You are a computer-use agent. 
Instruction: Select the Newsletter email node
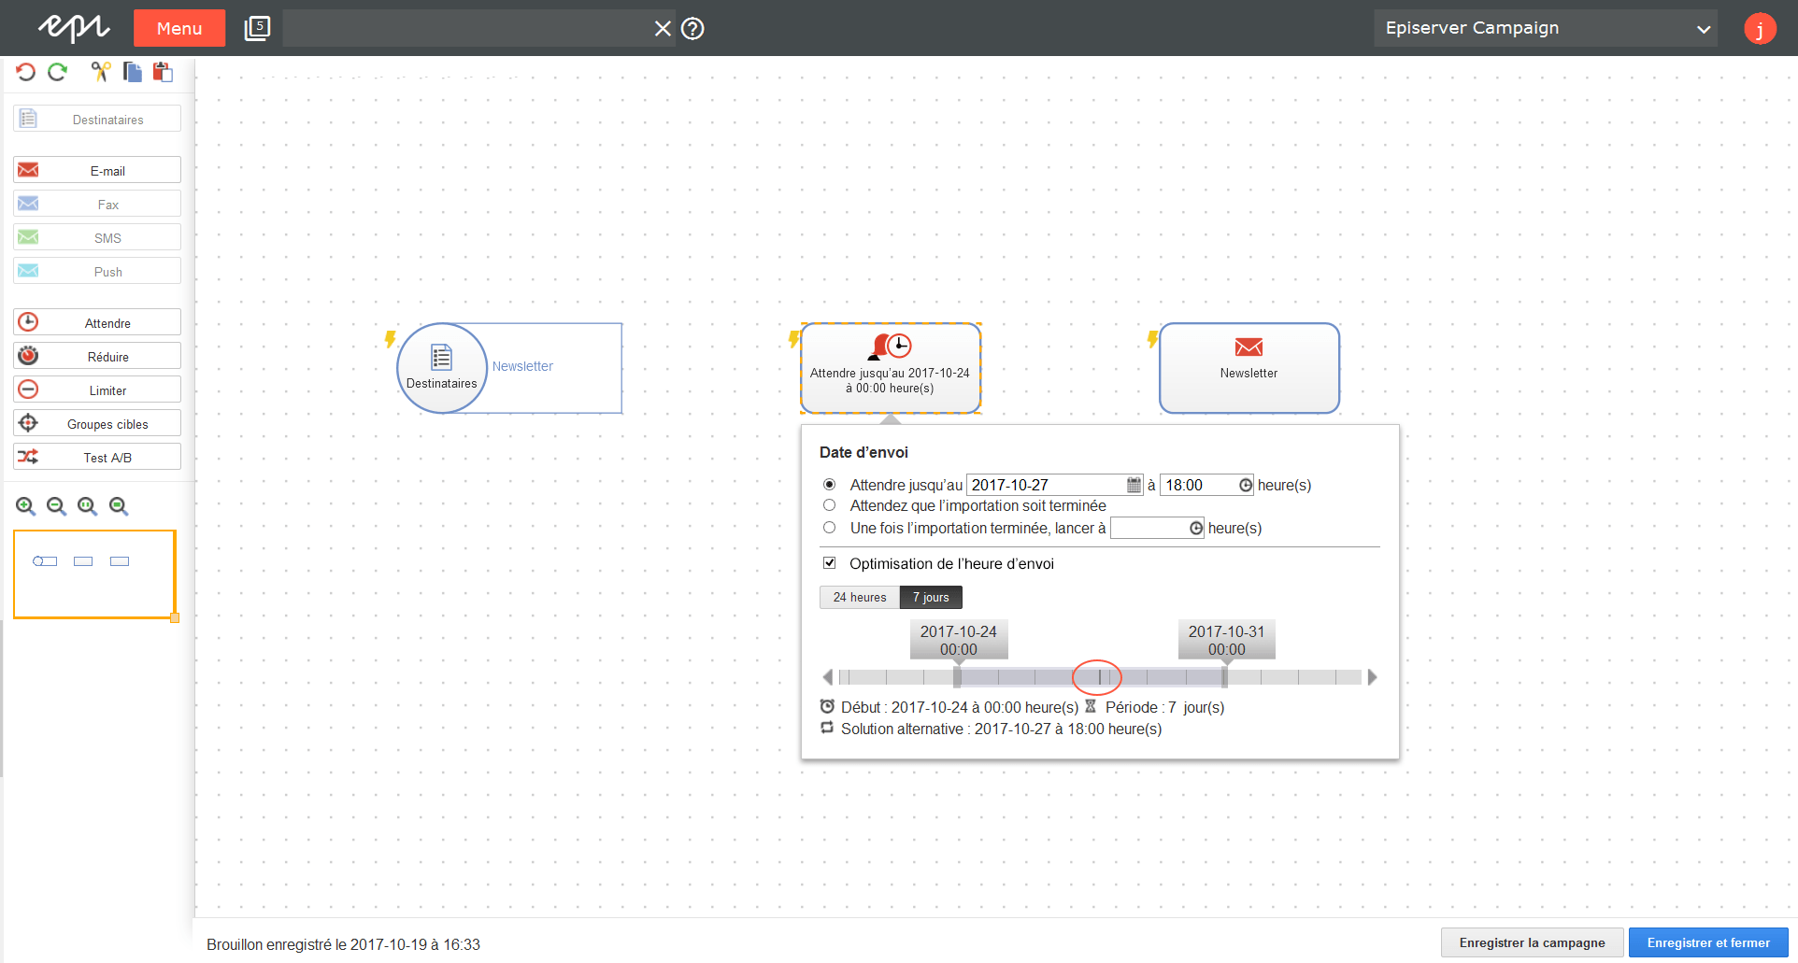pos(1249,368)
